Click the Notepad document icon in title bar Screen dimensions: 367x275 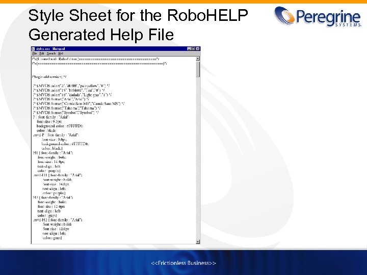(x=33, y=49)
